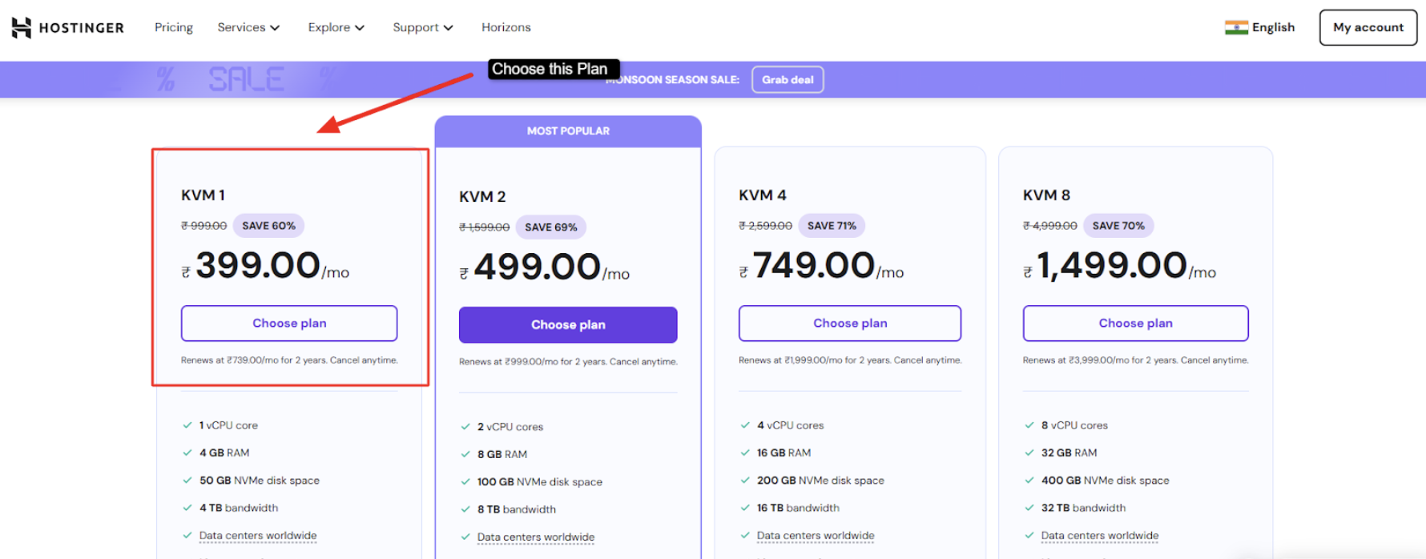Choose the KVM 1 plan
This screenshot has height=559, width=1426.
(289, 323)
